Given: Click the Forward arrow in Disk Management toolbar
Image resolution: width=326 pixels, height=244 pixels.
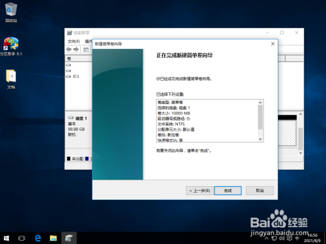Looking at the screenshot, I should click(76, 49).
